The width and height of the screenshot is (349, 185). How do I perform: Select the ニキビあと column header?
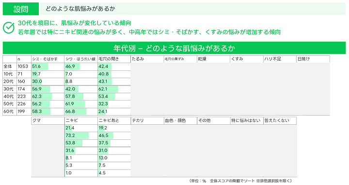[x=114, y=120]
